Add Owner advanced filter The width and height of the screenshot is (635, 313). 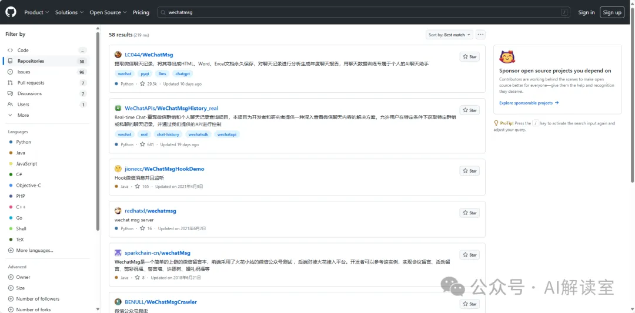click(x=19, y=277)
